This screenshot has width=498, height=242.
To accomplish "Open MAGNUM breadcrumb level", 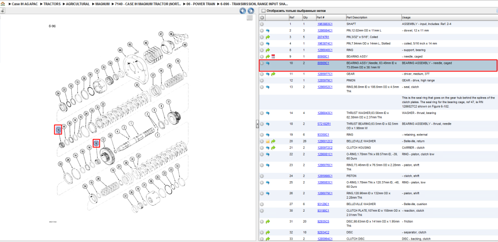I will 103,4.
